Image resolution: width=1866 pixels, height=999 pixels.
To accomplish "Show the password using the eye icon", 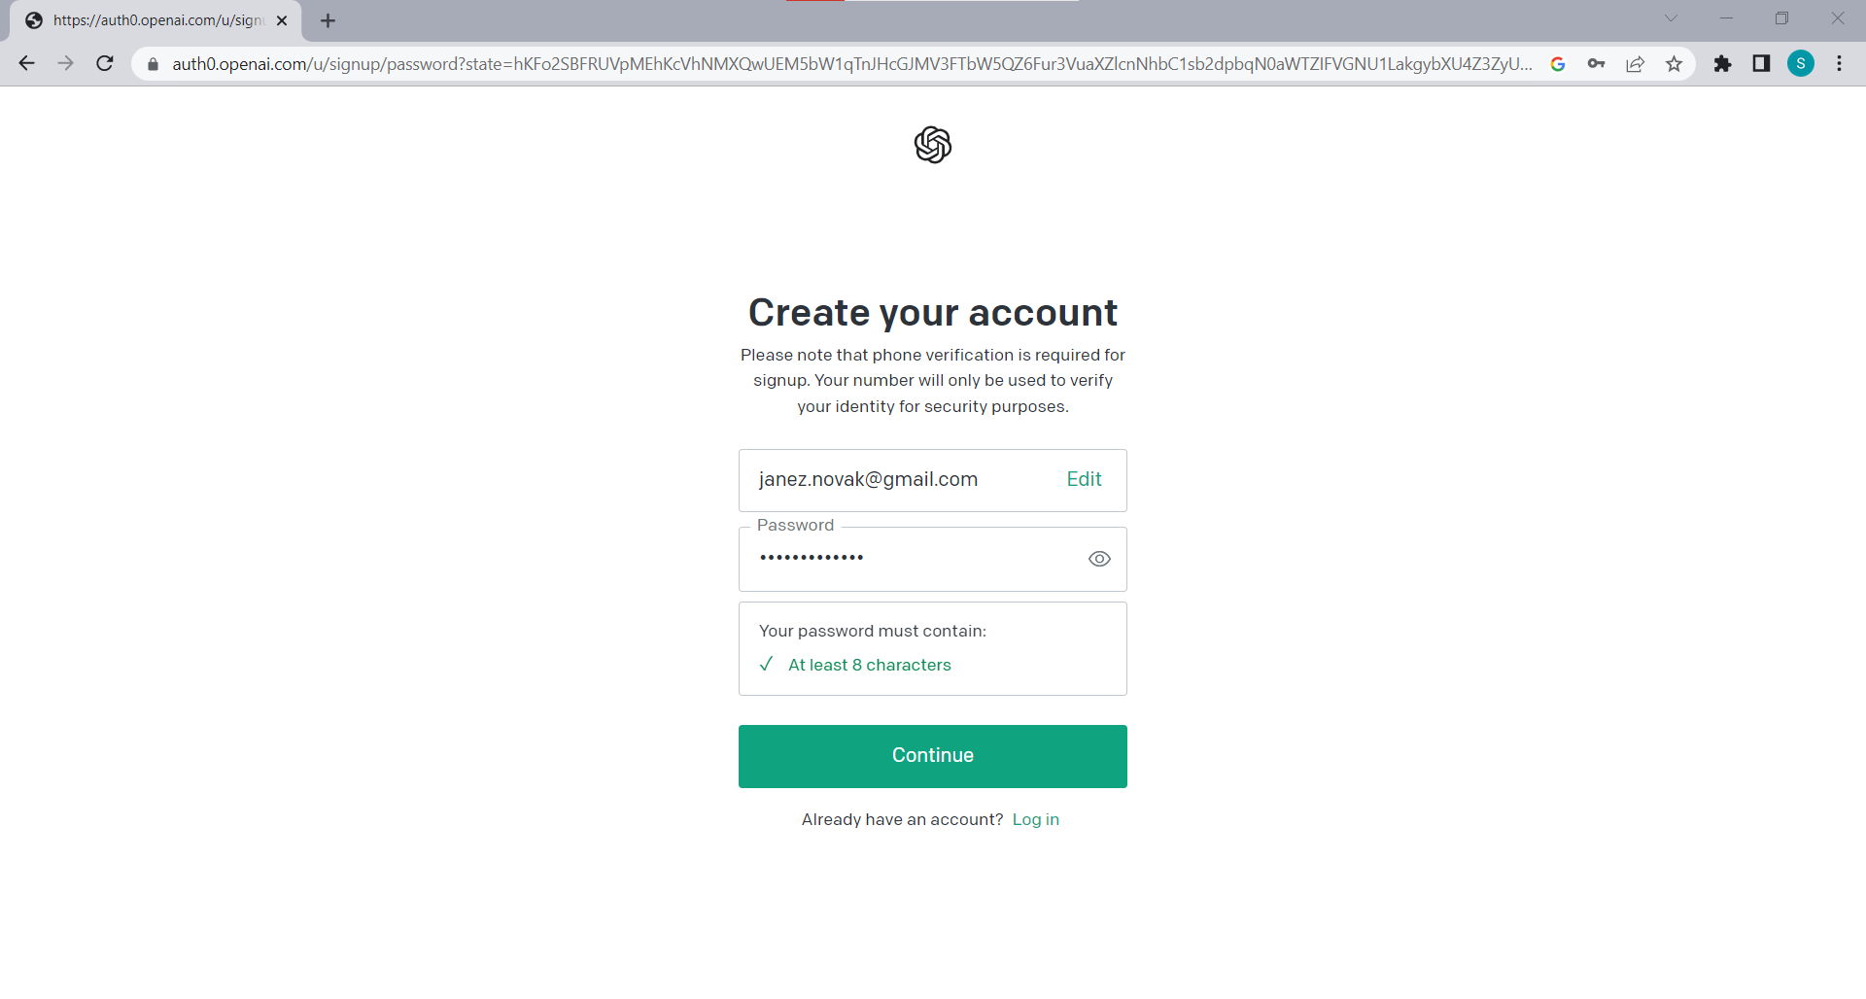I will pyautogui.click(x=1099, y=559).
